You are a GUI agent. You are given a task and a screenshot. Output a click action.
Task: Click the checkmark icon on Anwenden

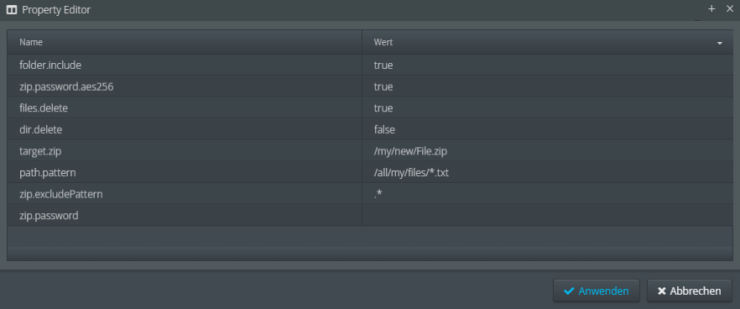(569, 291)
